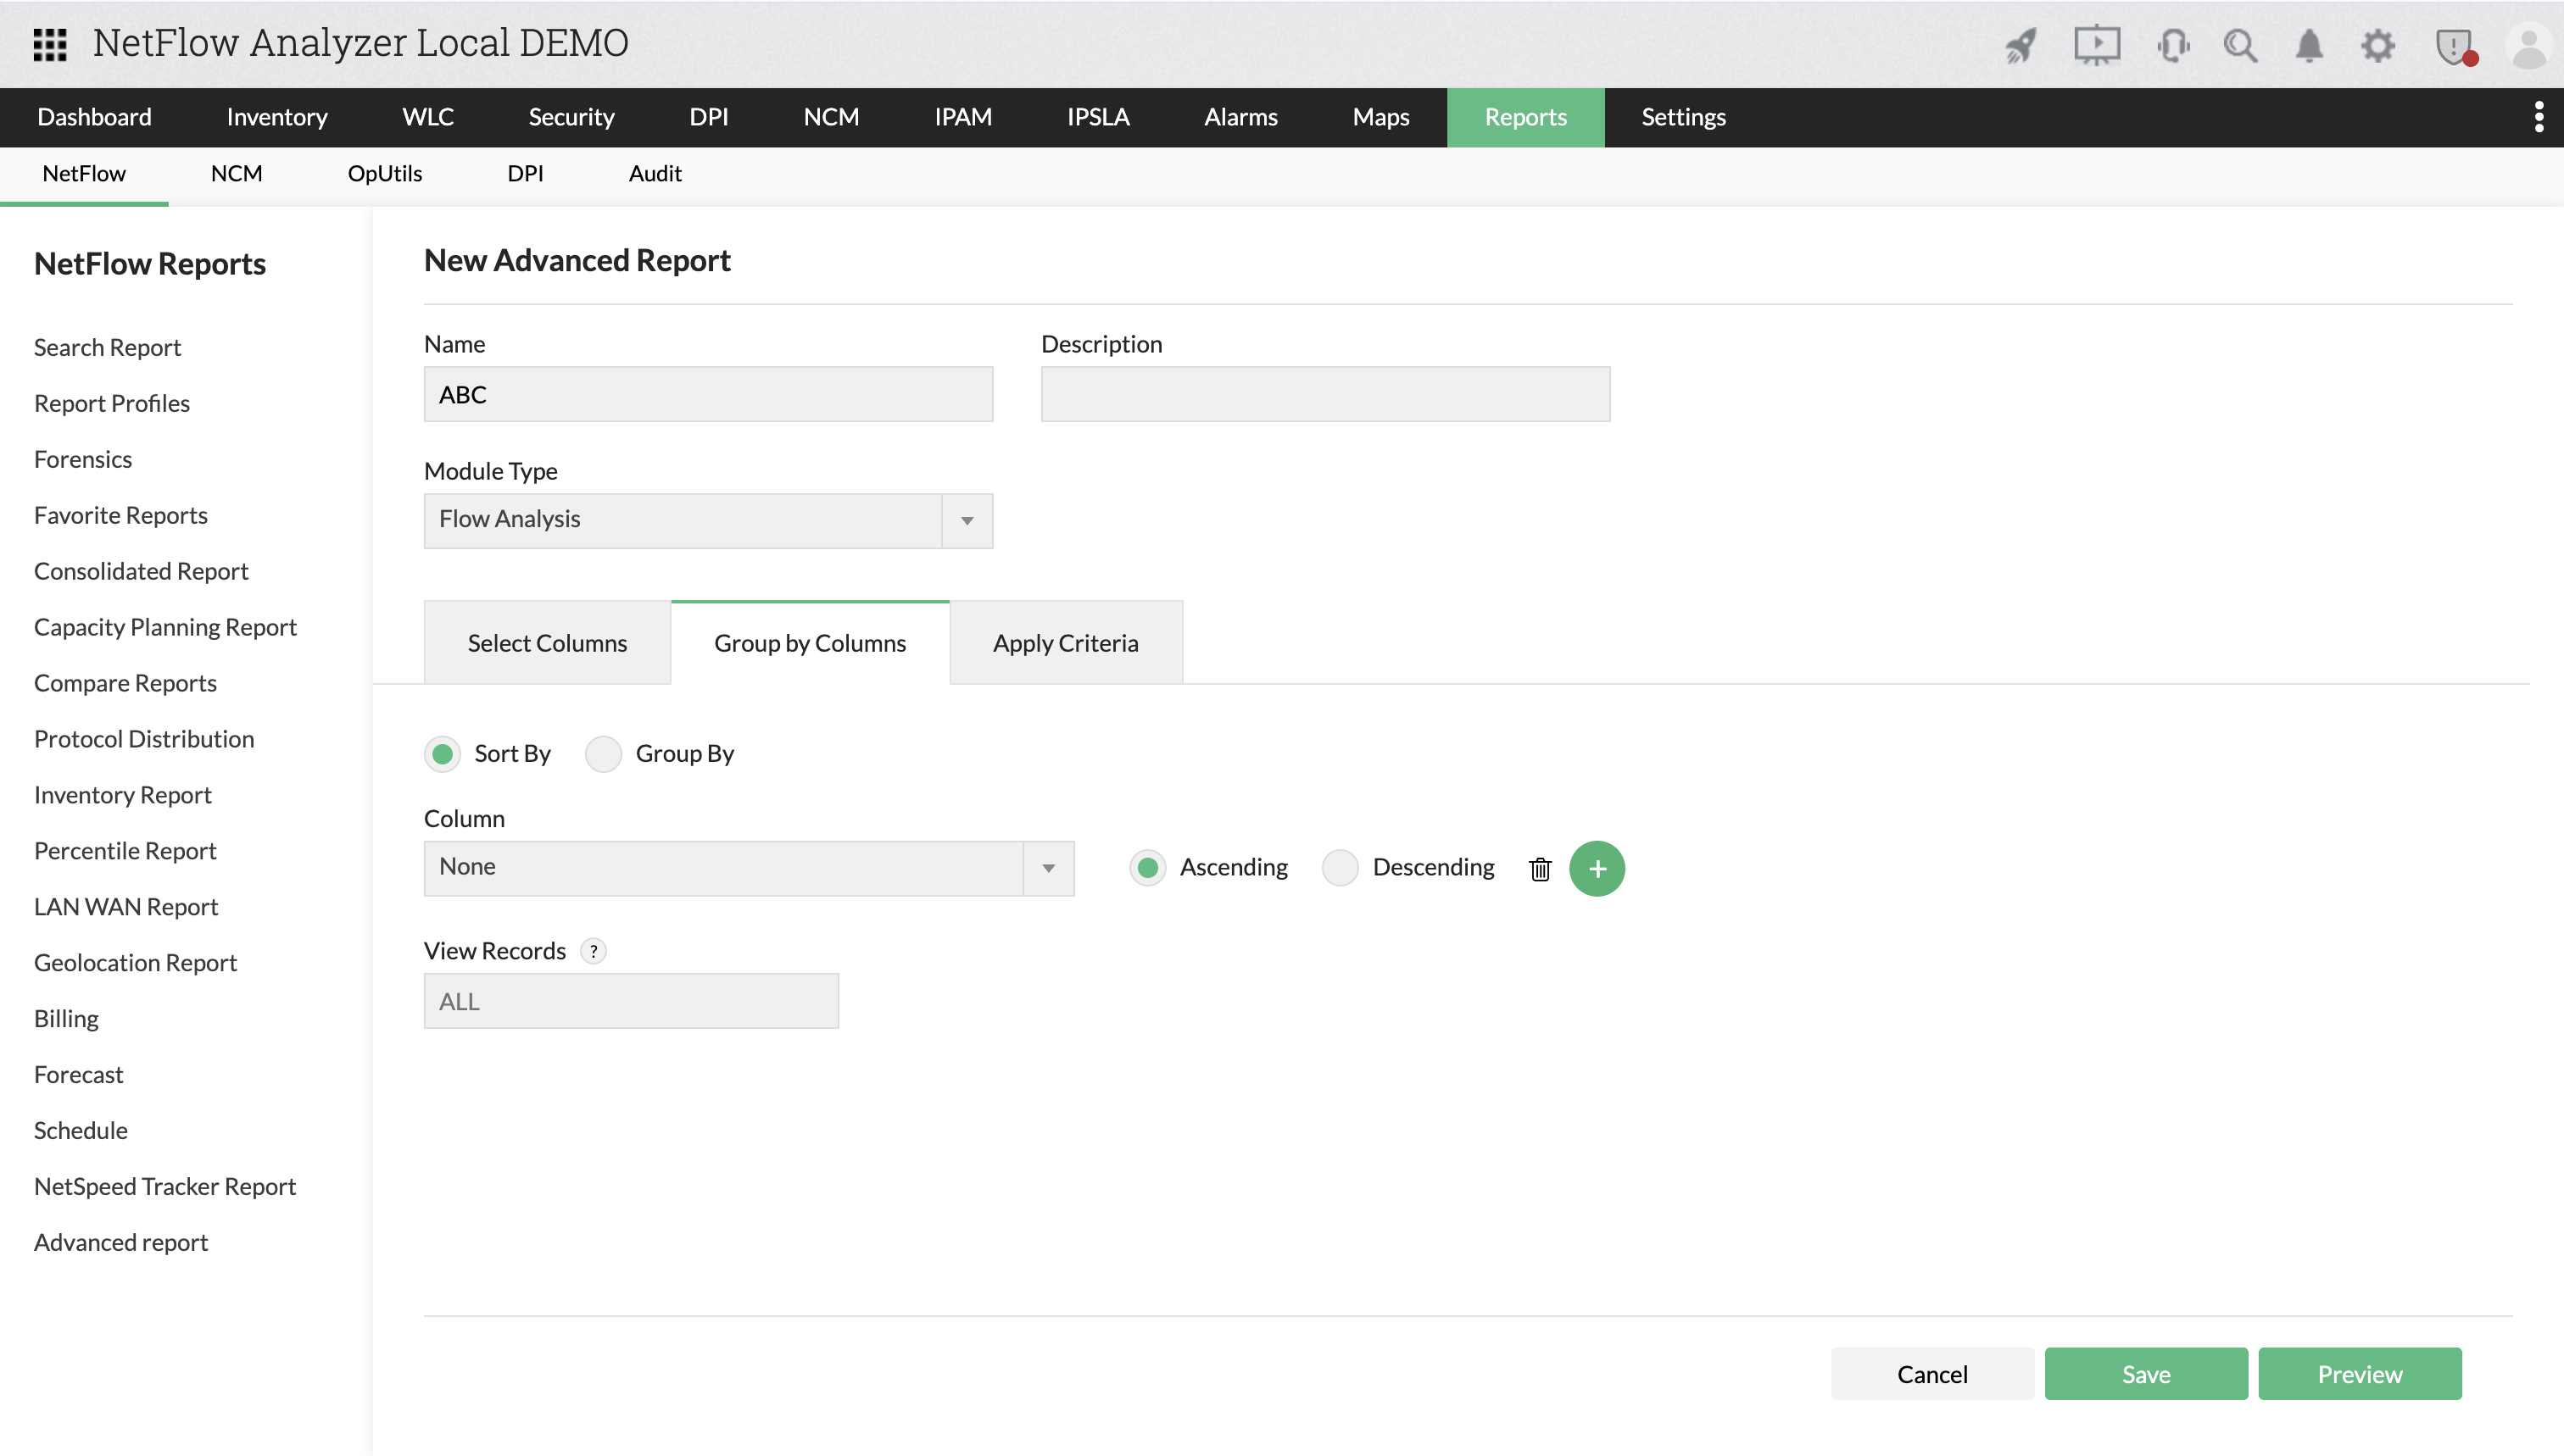Open the Capacity Planning Report link
This screenshot has height=1456, width=2564.
(165, 627)
